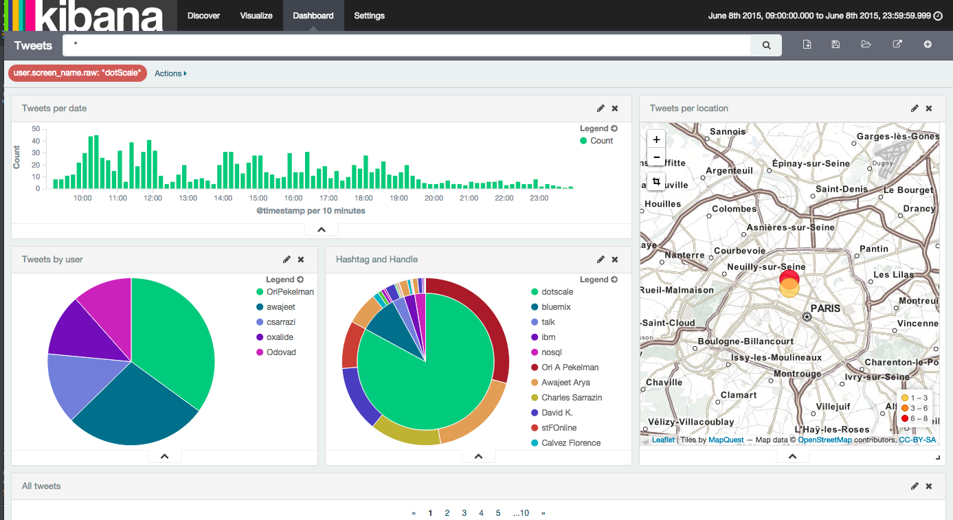Open the Visualize tab
This screenshot has height=520, width=953.
click(256, 16)
